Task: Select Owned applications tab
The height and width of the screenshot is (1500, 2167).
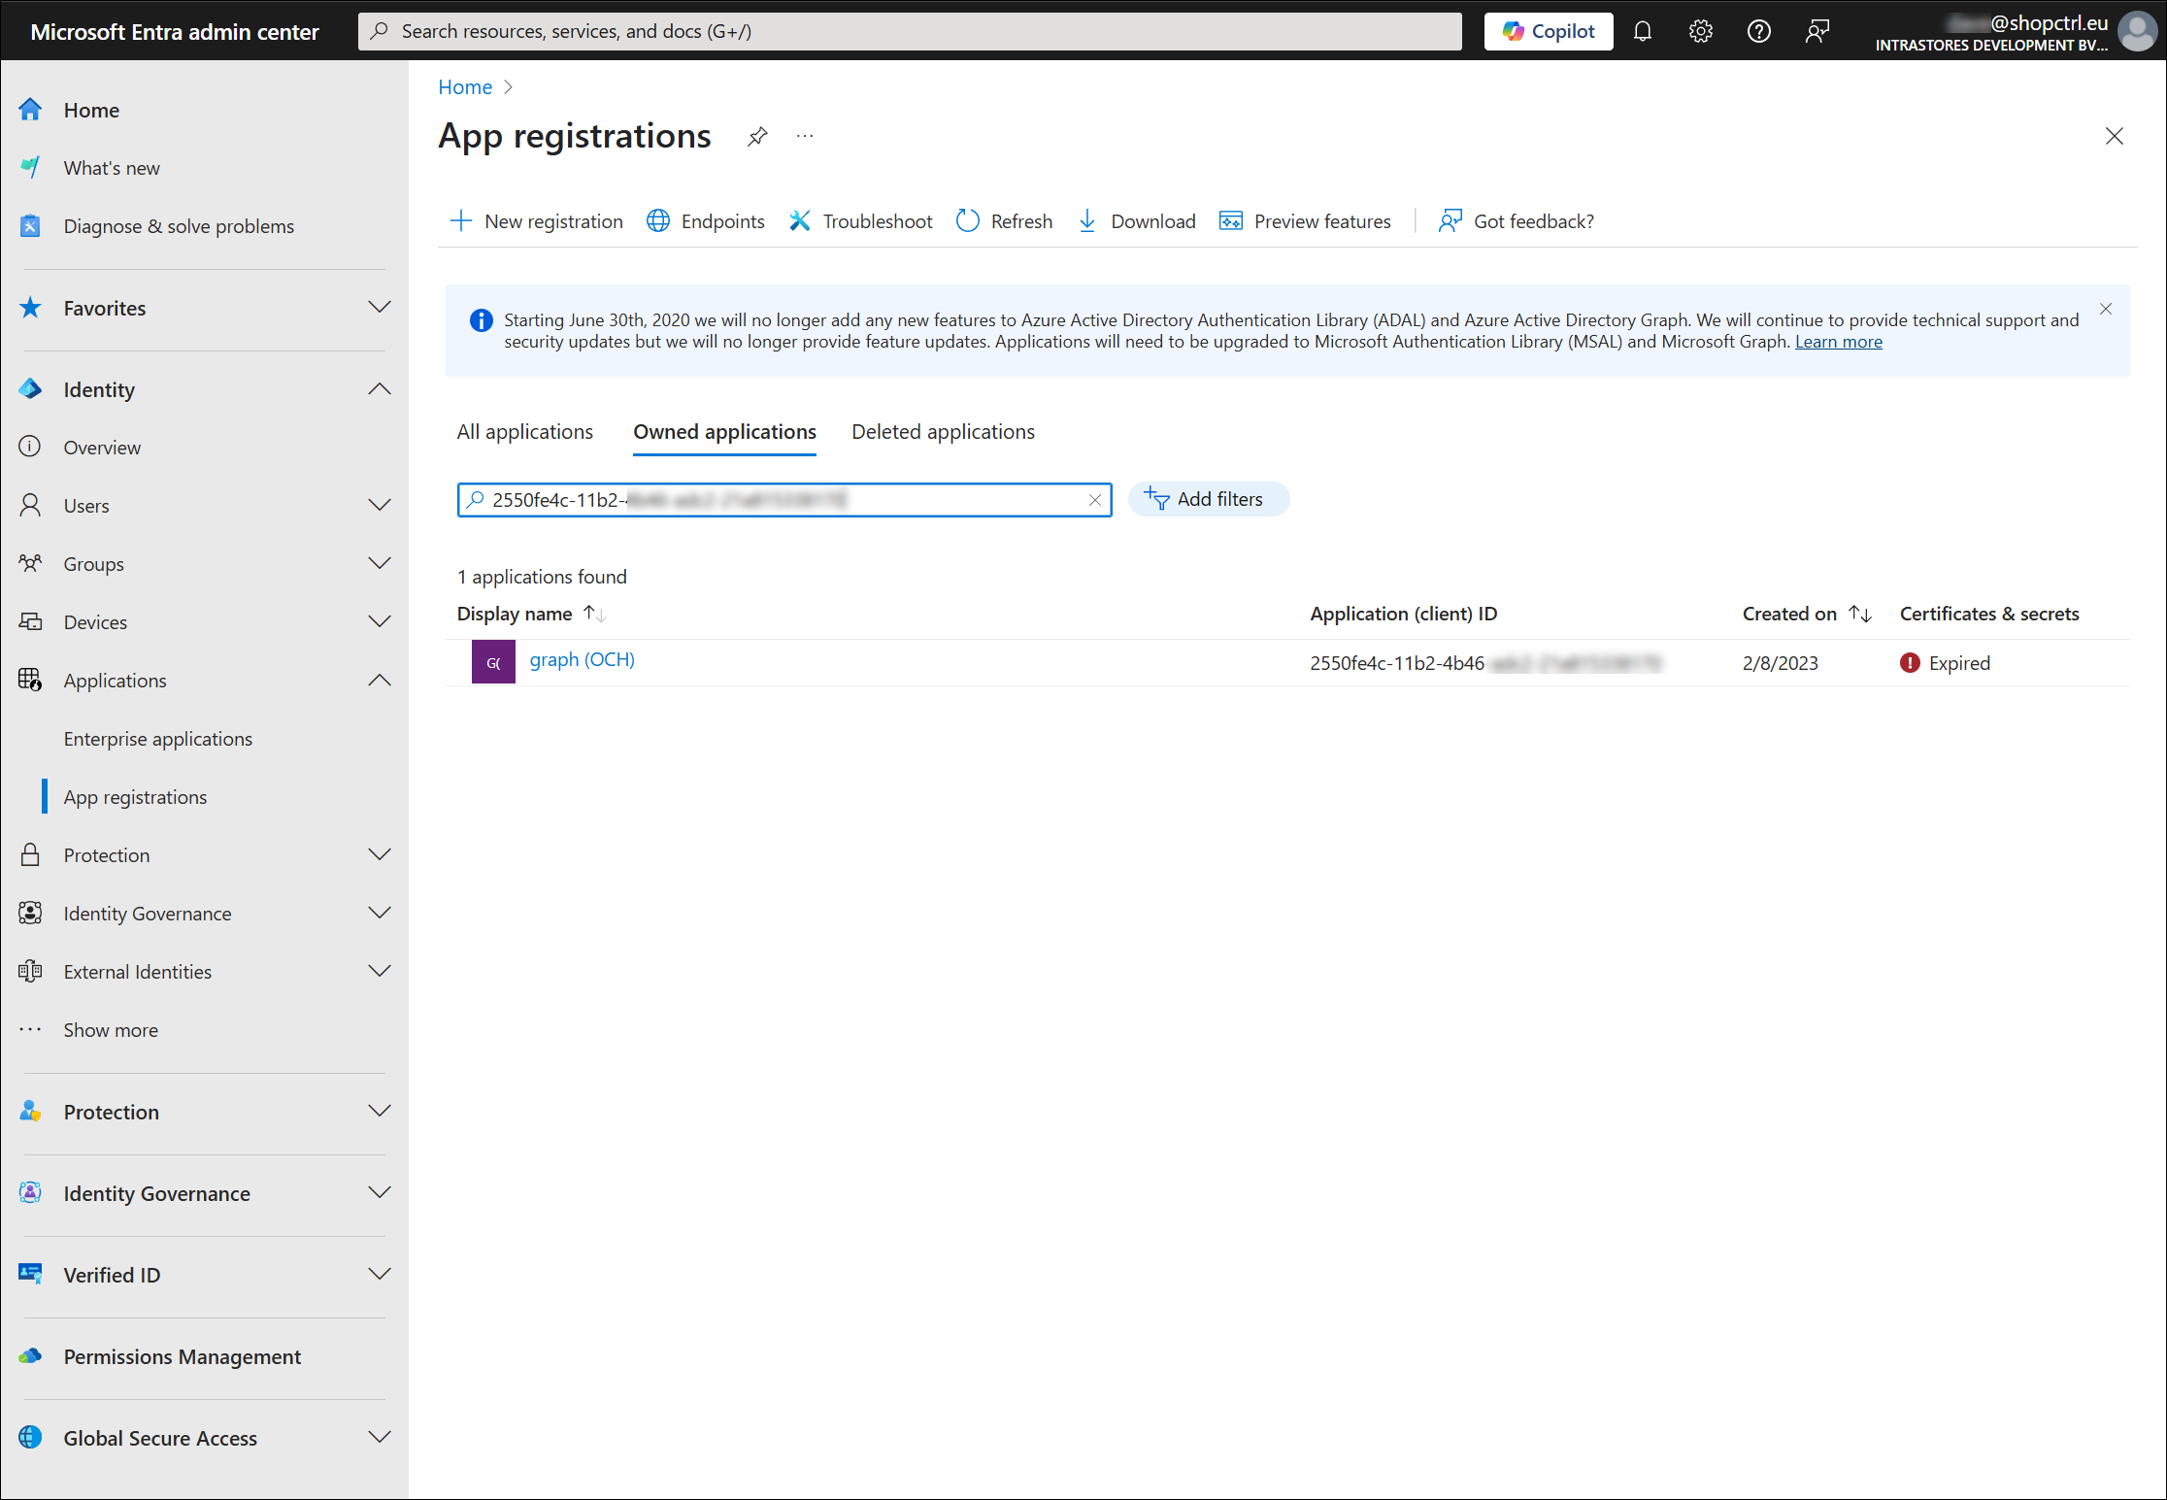Action: [x=725, y=432]
